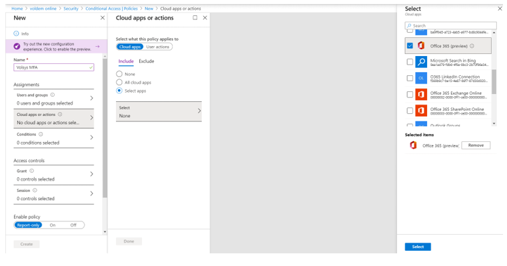This screenshot has height=266, width=507.
Task: Click info icon beside Office 365 (preview)
Action: (472, 46)
